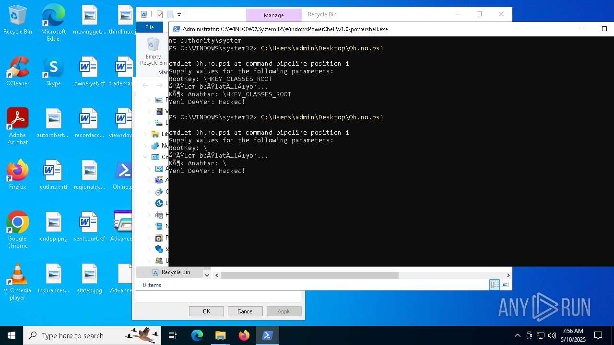Open the notification center
This screenshot has width=614, height=345.
pyautogui.click(x=598, y=335)
